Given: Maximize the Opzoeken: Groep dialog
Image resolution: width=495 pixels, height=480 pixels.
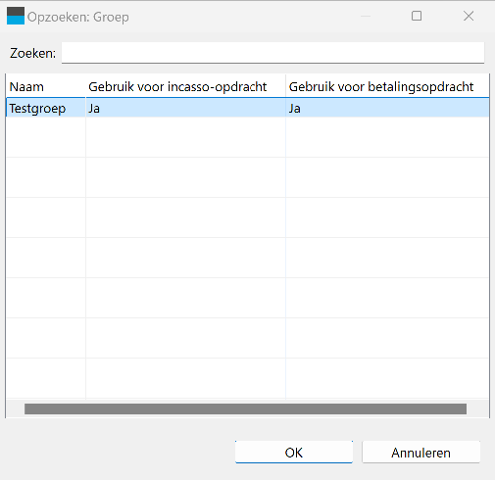Looking at the screenshot, I should 417,16.
